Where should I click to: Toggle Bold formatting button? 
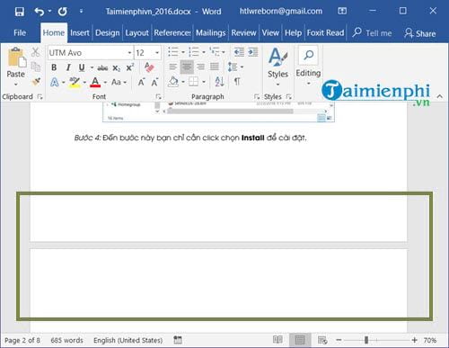[54, 67]
